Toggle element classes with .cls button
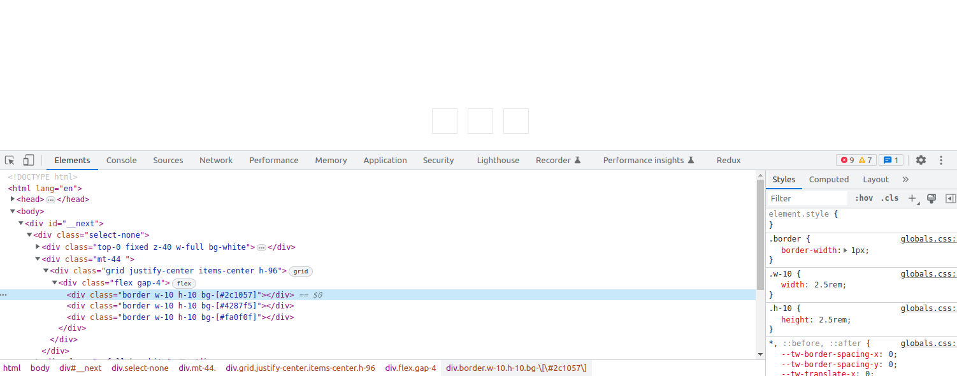The image size is (957, 376). [889, 198]
